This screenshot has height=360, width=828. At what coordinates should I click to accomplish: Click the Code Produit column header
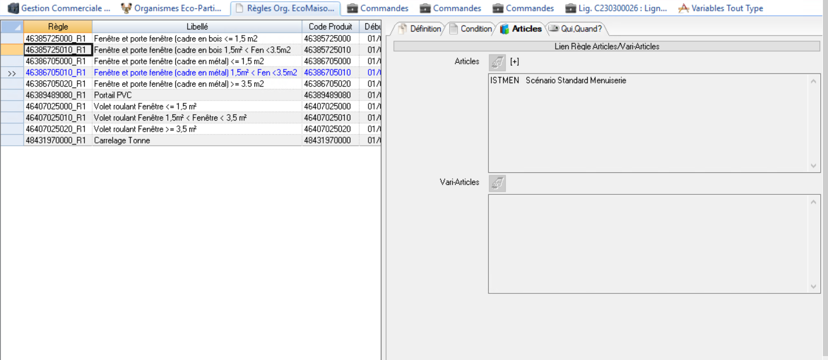coord(330,27)
